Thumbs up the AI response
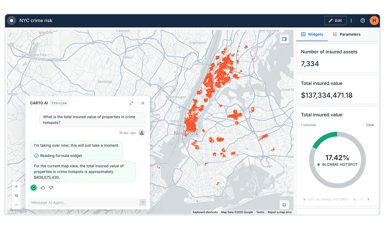Image resolution: width=385 pixels, height=229 pixels. [43, 188]
